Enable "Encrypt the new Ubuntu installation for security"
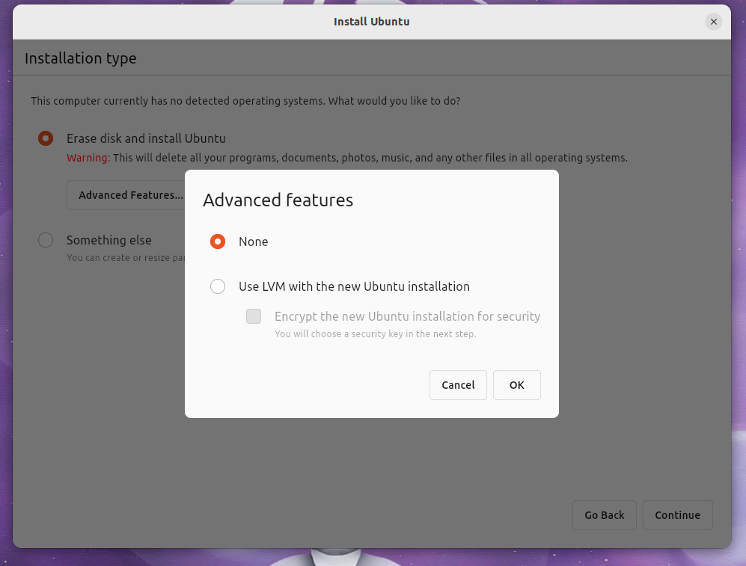This screenshot has width=746, height=566. point(254,316)
